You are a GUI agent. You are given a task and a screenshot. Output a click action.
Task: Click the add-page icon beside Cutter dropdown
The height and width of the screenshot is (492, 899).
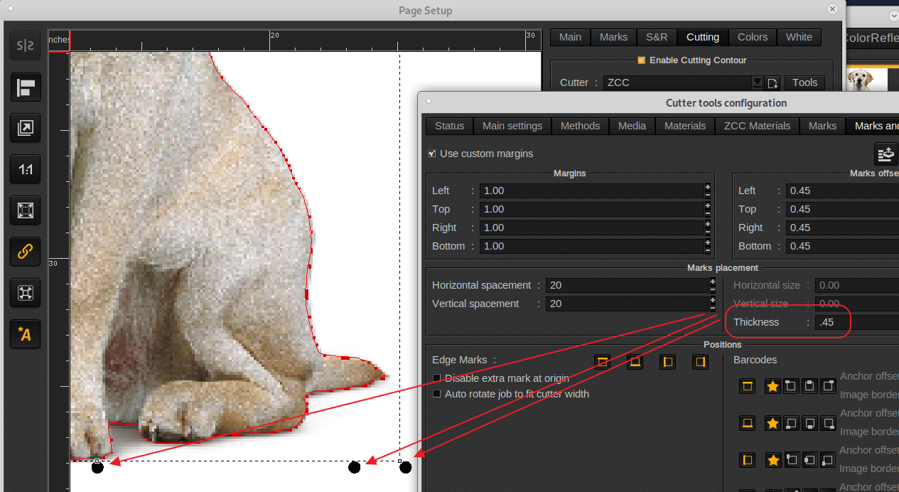pyautogui.click(x=773, y=83)
